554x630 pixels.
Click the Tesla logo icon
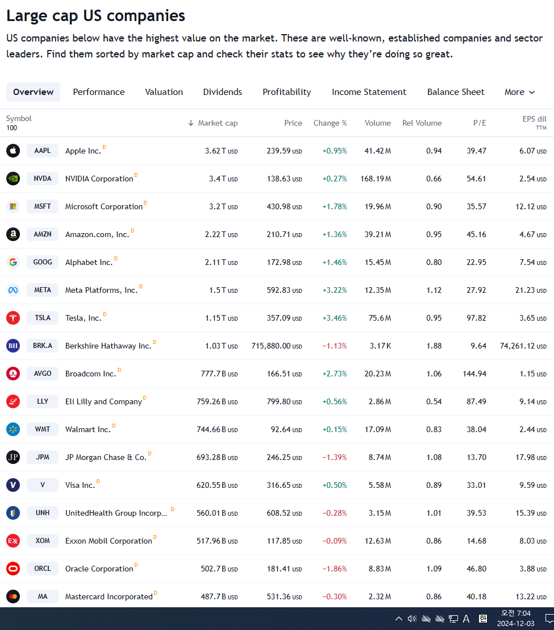coord(13,318)
